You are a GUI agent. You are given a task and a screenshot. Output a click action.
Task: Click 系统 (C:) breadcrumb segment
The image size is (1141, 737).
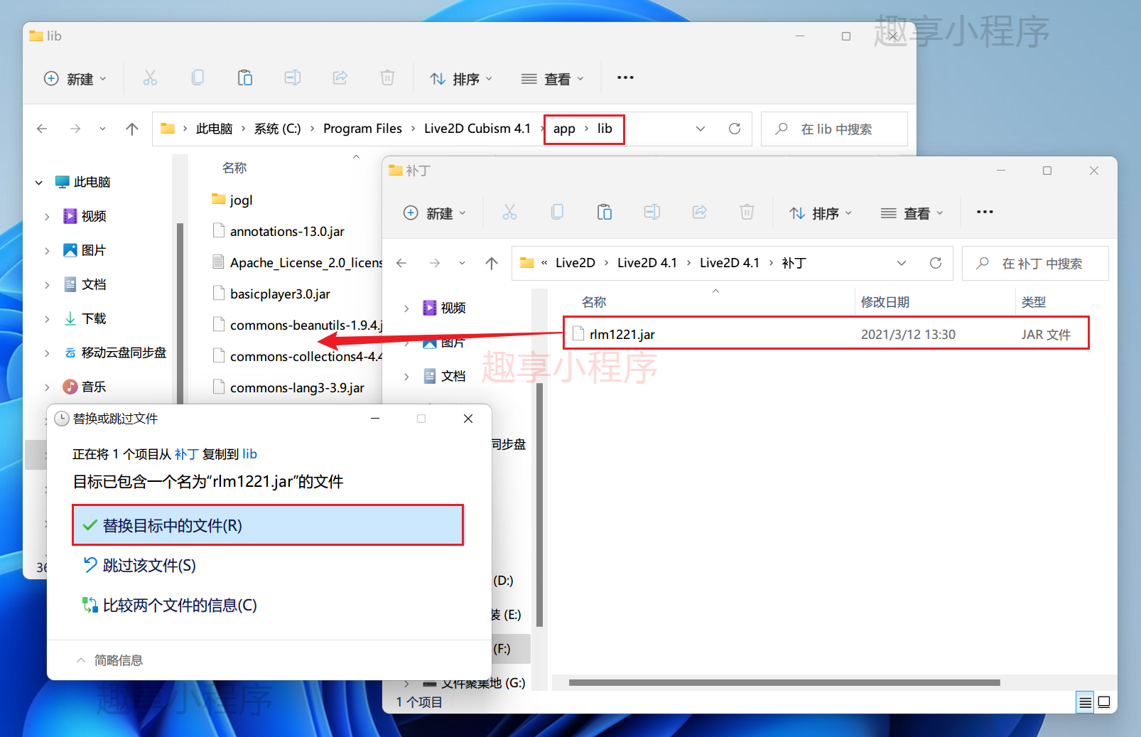[x=277, y=129]
